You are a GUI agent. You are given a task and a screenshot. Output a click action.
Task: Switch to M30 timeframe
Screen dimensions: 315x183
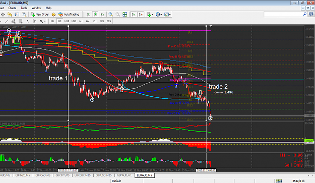74,21
